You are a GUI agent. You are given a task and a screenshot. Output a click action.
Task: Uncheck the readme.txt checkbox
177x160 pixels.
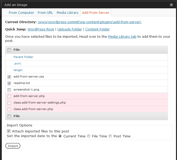click(9, 83)
